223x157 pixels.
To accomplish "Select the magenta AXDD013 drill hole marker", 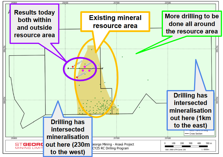I will coord(89,70).
